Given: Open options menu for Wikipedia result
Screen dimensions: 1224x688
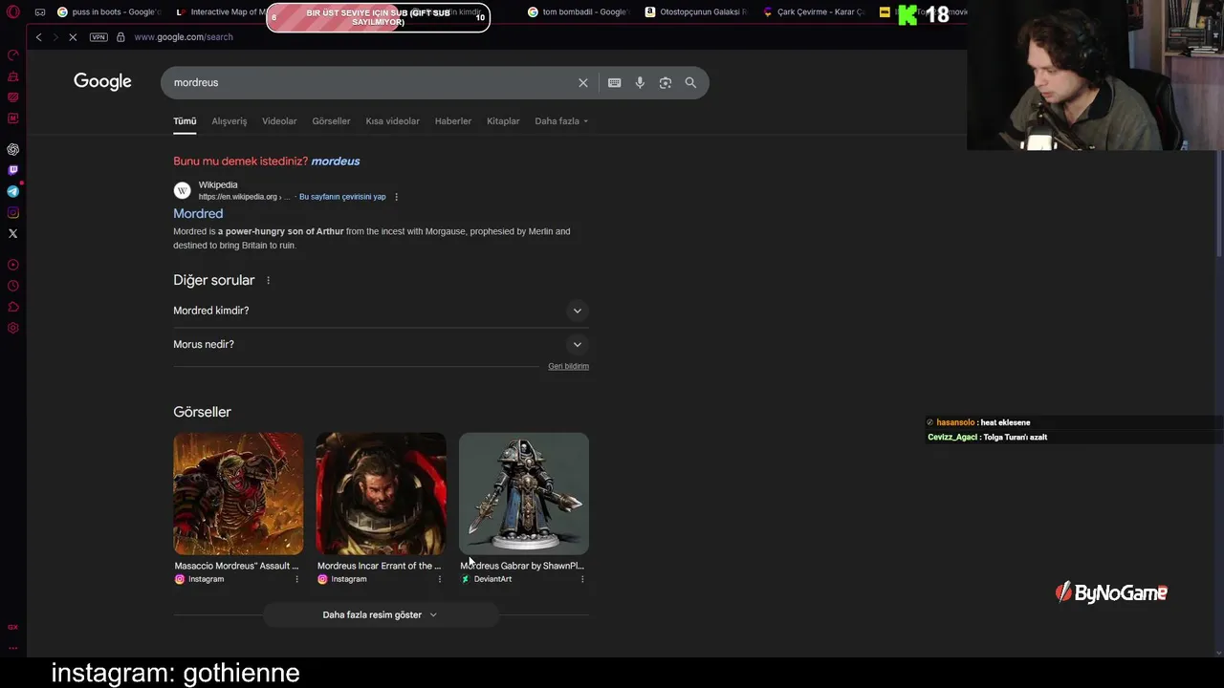Looking at the screenshot, I should point(396,197).
